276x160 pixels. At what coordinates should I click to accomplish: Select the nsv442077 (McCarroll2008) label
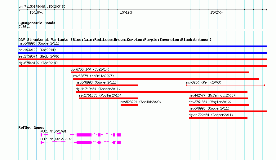212,95
